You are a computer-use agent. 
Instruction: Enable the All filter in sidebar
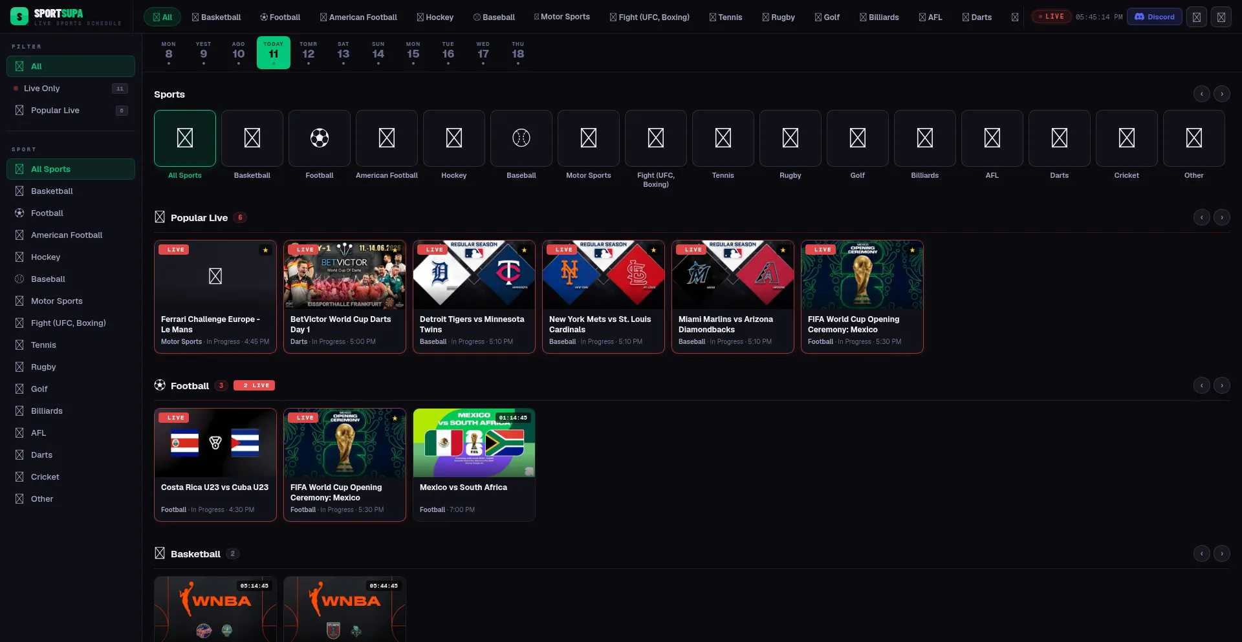click(x=71, y=66)
